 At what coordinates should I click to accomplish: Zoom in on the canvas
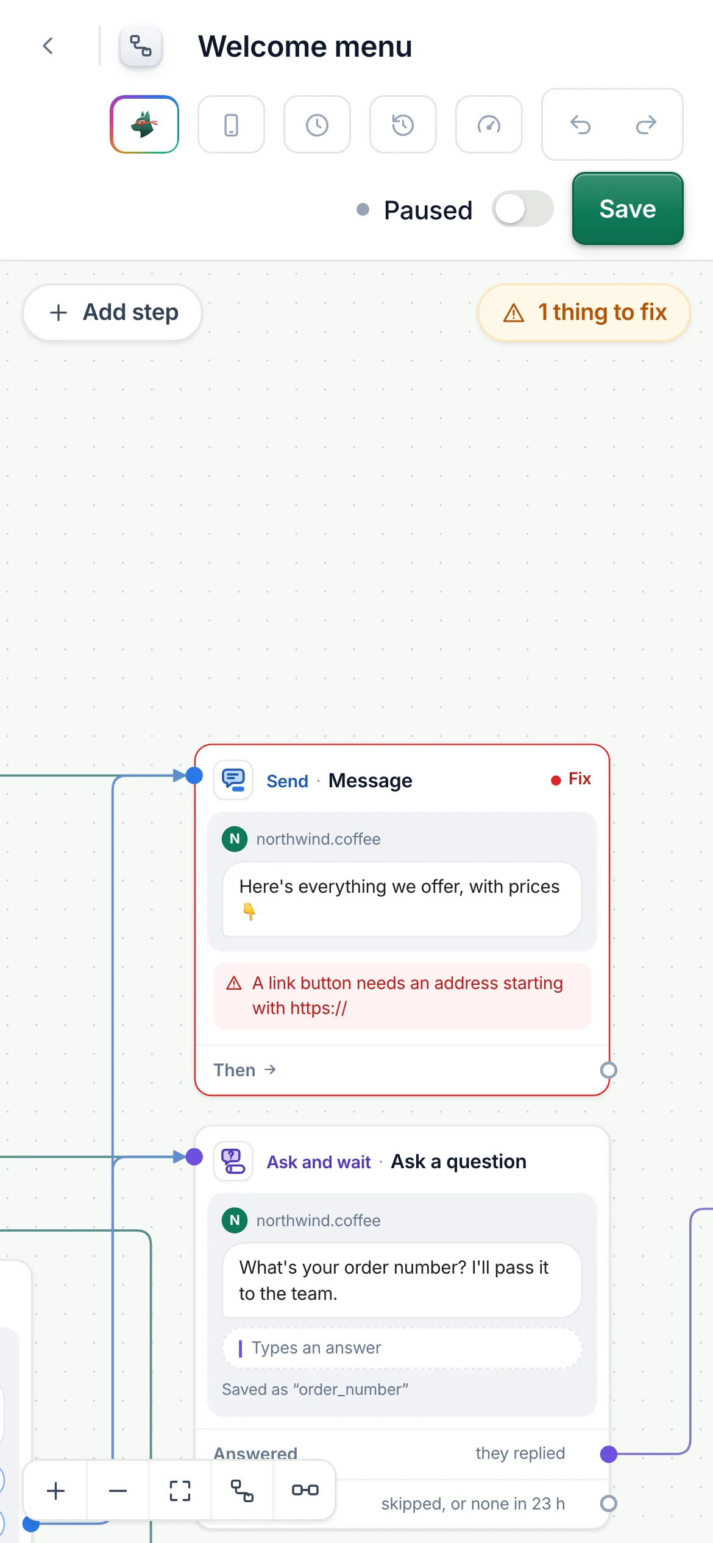pos(56,1491)
